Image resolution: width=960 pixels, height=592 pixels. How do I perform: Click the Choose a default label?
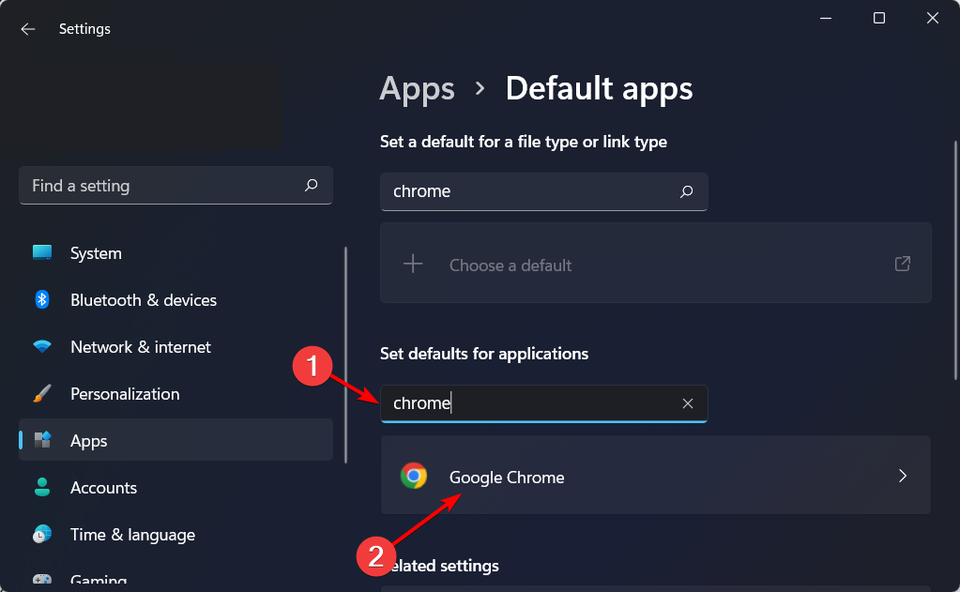click(x=510, y=266)
